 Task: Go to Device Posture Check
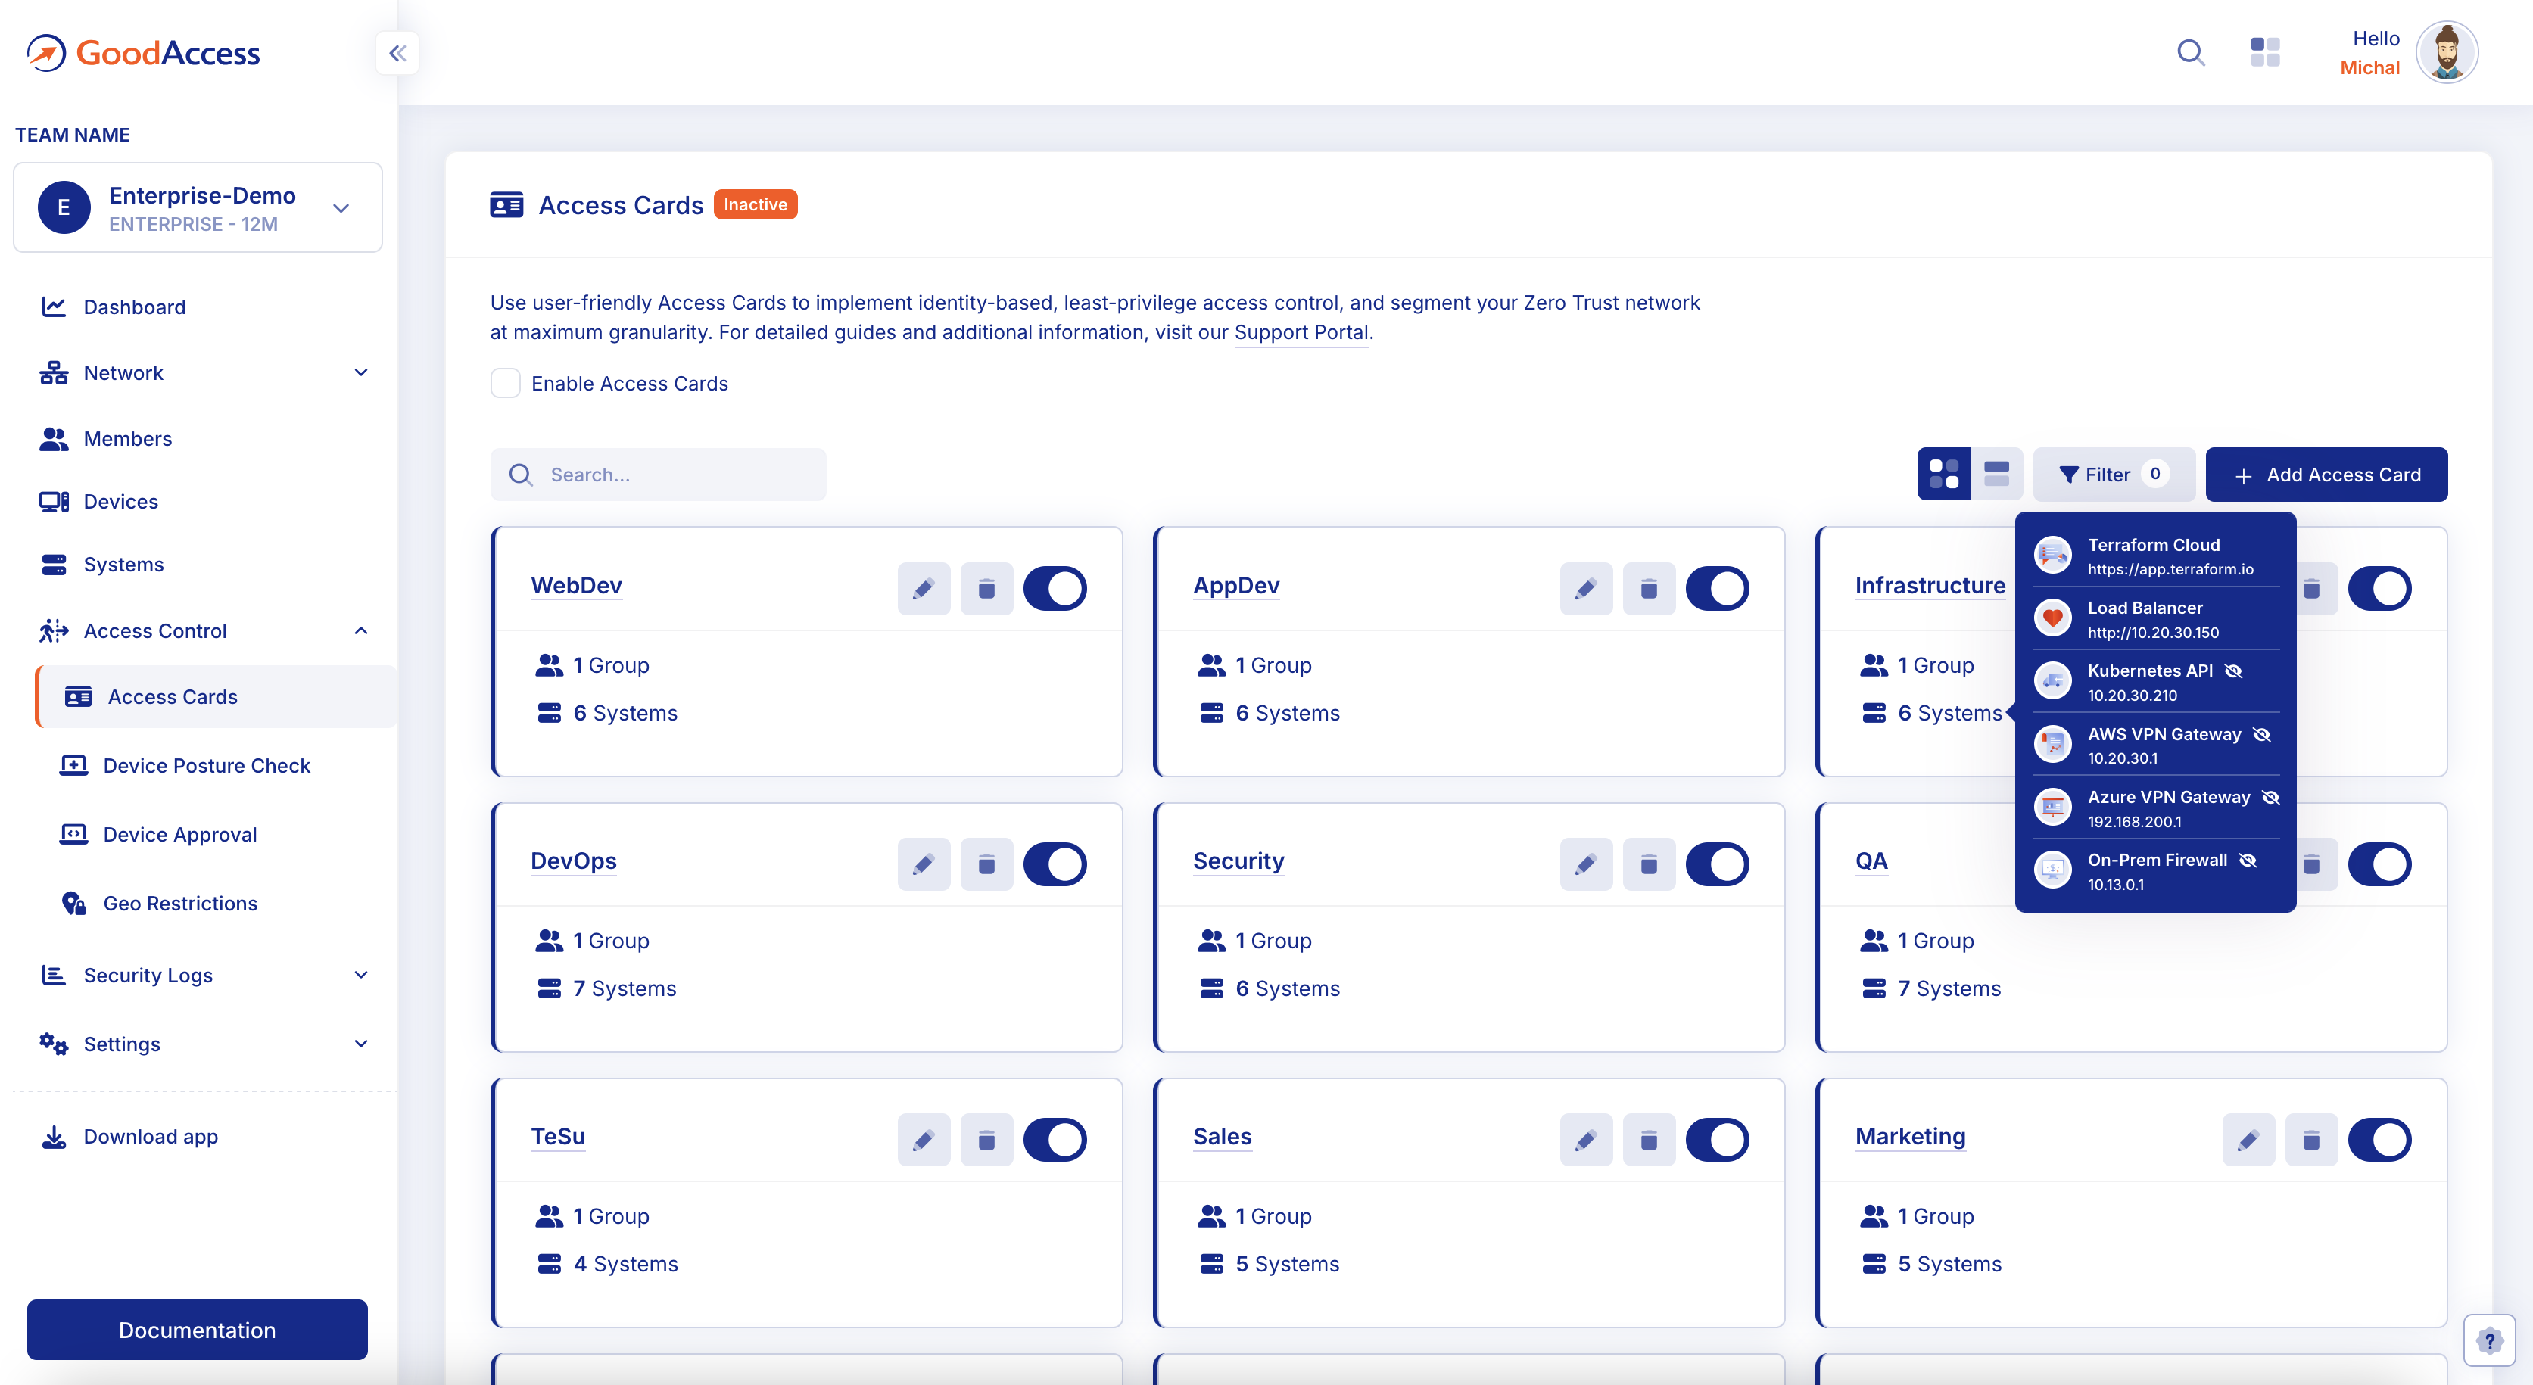click(x=207, y=766)
